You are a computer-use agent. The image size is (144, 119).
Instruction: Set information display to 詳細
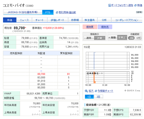(100, 38)
